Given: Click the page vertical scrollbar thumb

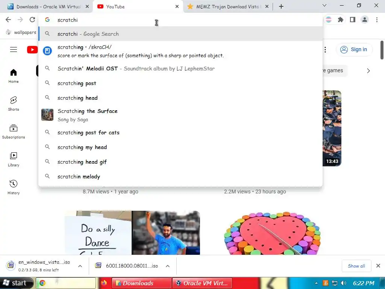Looking at the screenshot, I should [x=382, y=50].
